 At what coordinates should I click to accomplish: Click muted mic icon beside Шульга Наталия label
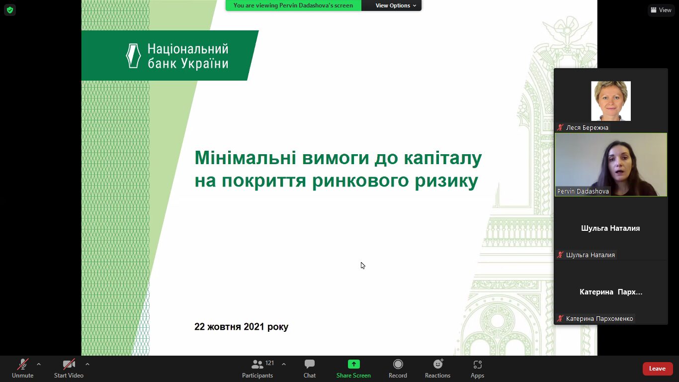560,255
